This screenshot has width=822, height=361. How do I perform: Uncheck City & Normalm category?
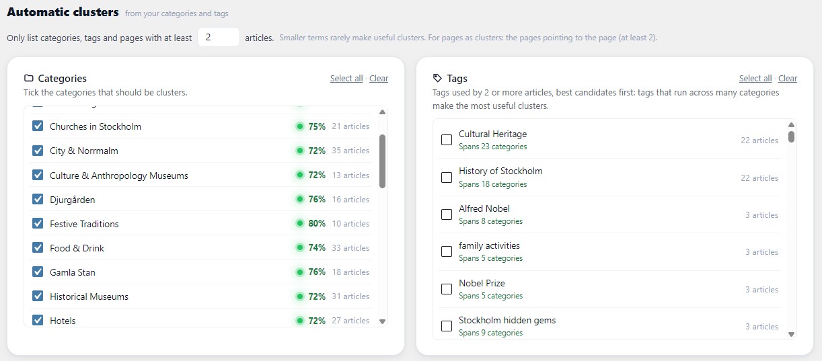pos(38,151)
